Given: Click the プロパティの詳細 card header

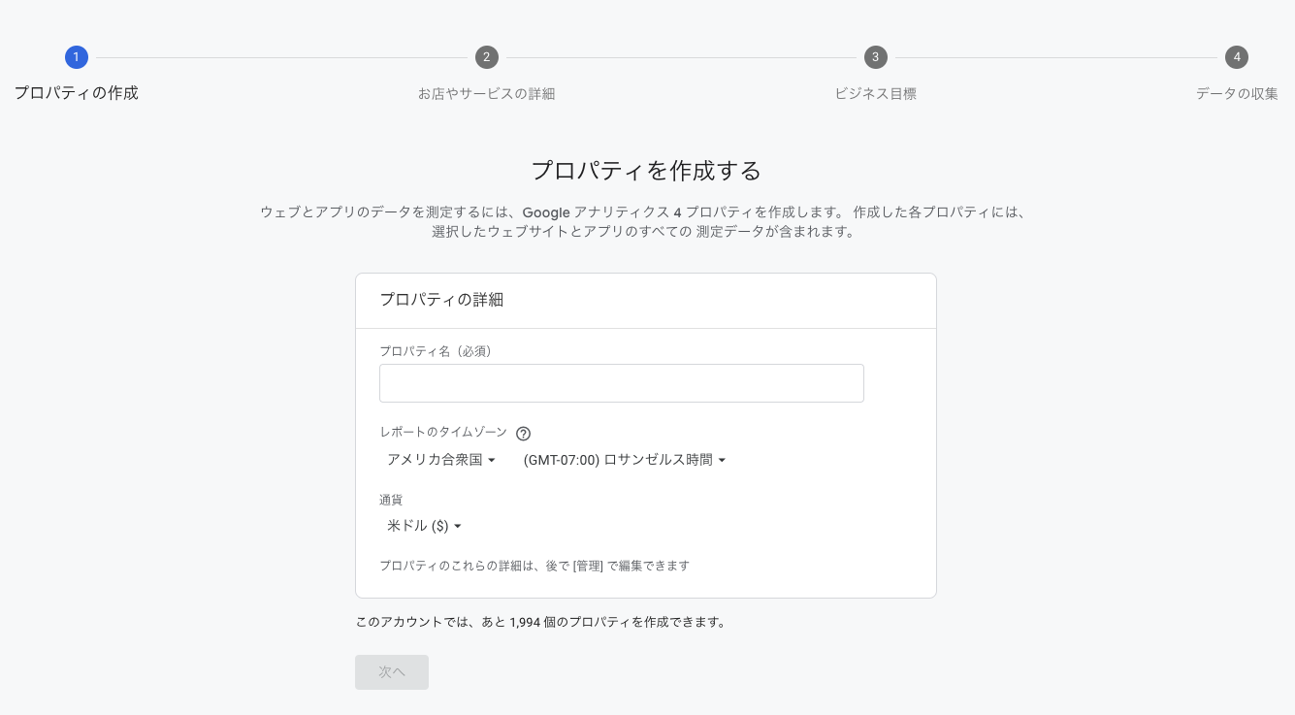Looking at the screenshot, I should pos(646,301).
